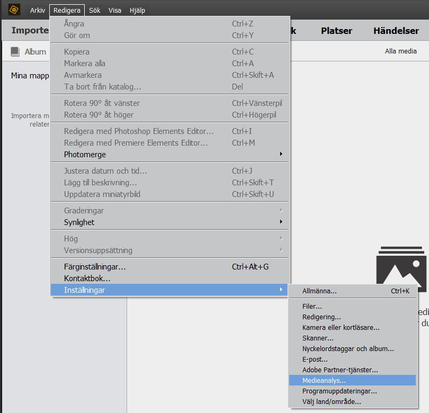Click the disabled Ångra menu entry
Screen dimensions: 429x413
[169, 24]
